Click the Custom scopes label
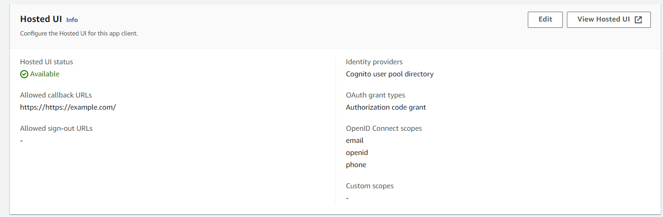The width and height of the screenshot is (663, 217). click(370, 186)
